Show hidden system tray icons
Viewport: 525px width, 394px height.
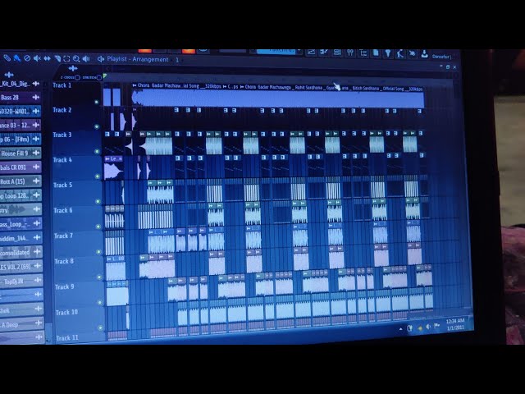pos(401,329)
